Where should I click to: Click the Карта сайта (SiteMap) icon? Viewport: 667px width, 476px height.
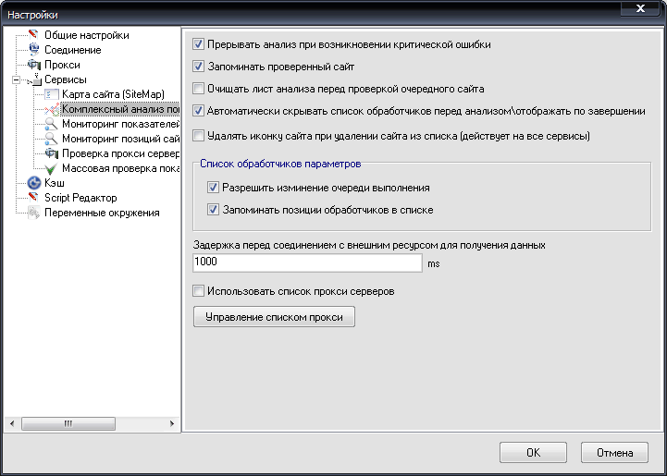(52, 94)
